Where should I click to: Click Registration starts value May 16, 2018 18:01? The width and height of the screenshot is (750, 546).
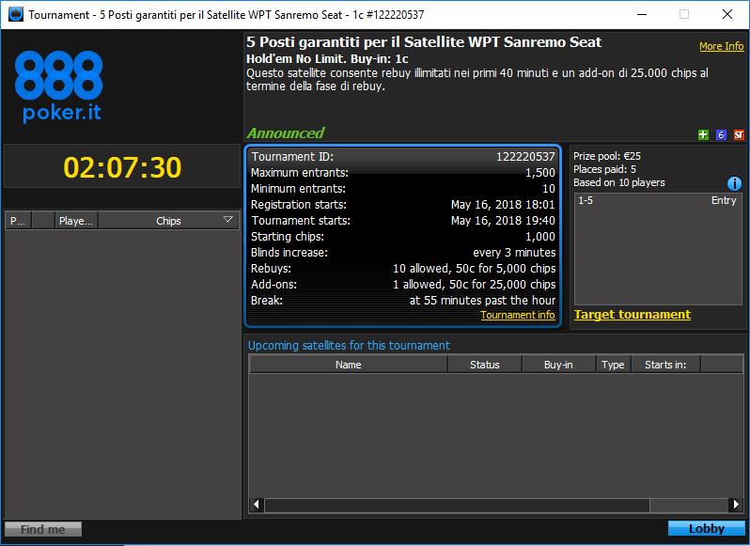tap(503, 205)
